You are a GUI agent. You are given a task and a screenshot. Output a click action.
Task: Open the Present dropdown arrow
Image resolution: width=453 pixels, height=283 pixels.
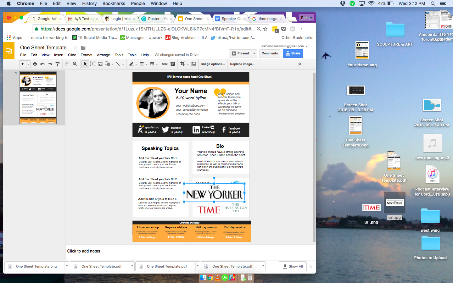tap(254, 53)
